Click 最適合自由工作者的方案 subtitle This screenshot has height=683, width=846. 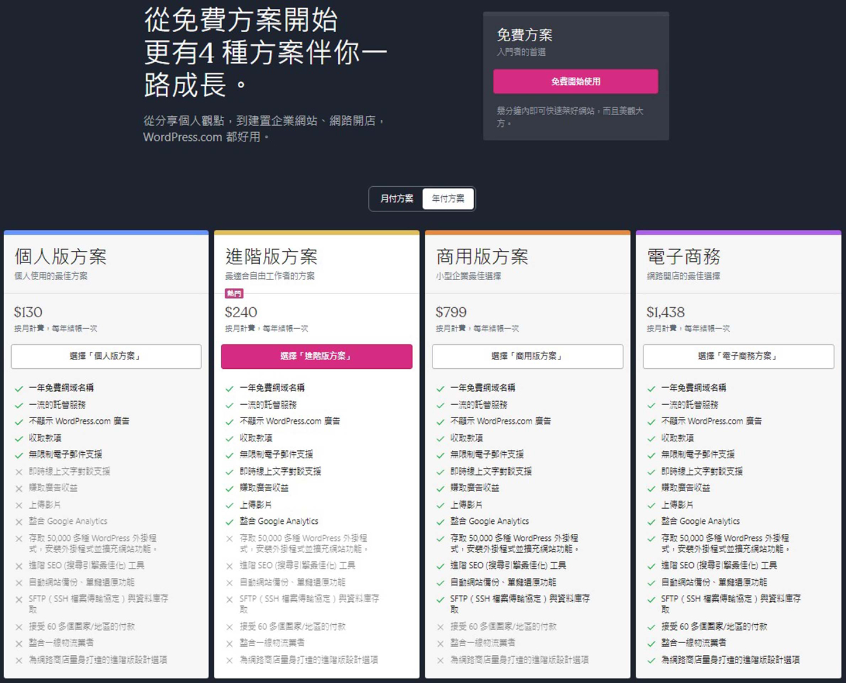270,276
